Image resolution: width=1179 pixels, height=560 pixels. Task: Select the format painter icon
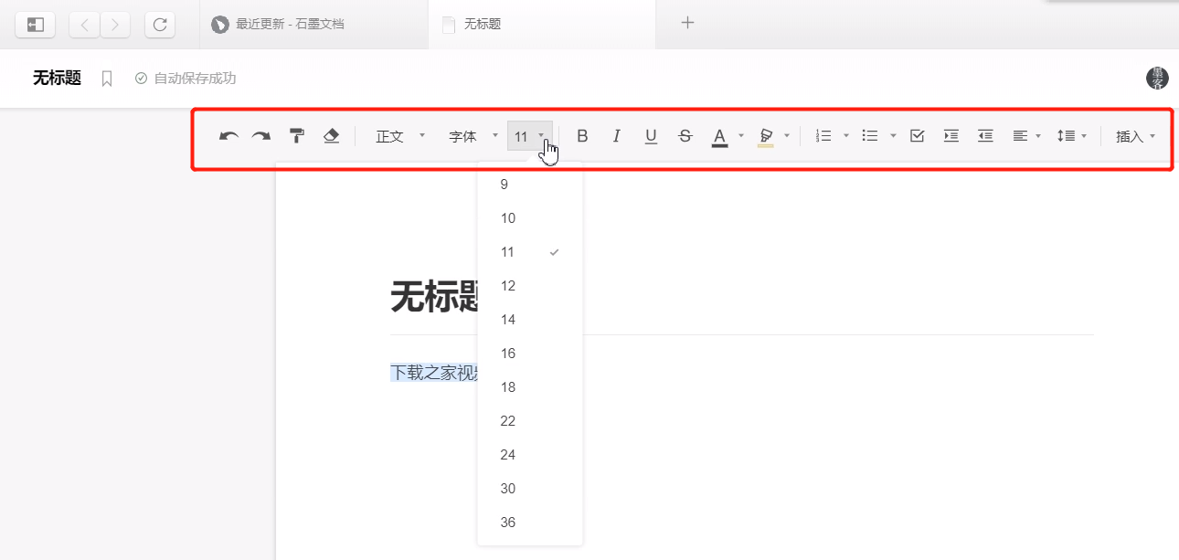296,135
